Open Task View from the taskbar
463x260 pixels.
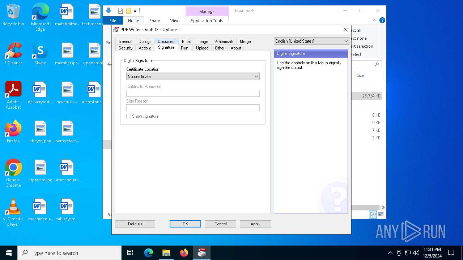click(x=130, y=253)
